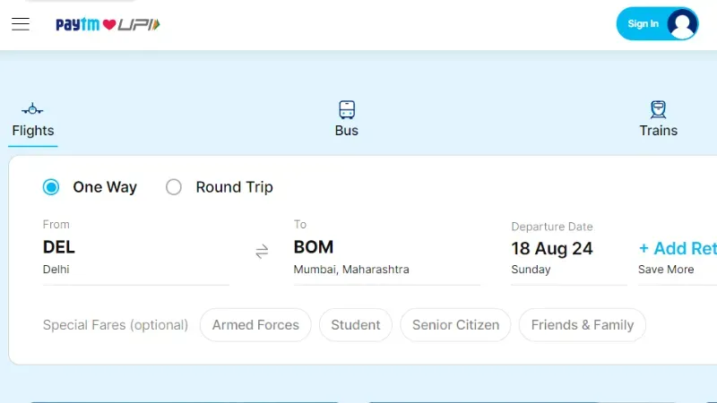Switch to the Trains tab
The width and height of the screenshot is (717, 403).
coord(659,131)
